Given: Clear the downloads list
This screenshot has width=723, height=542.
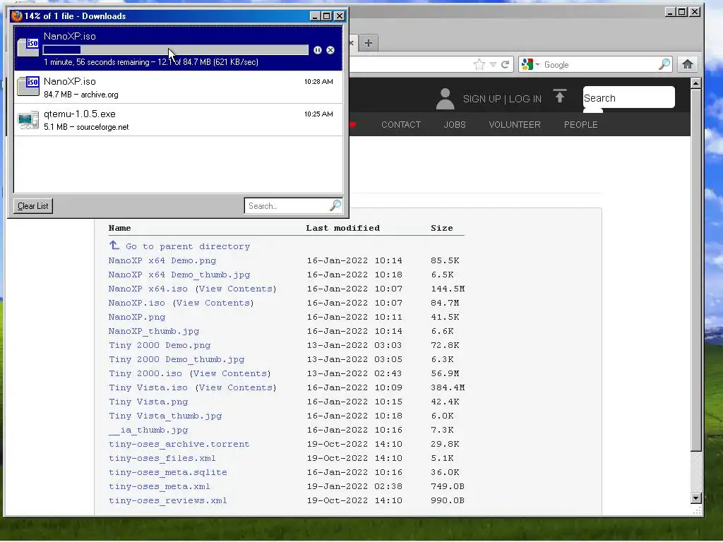Looking at the screenshot, I should coord(32,206).
